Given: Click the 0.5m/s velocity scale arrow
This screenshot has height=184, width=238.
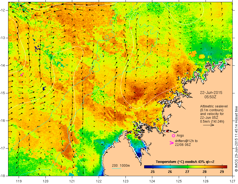Looking at the screenshot, I should click(209, 125).
